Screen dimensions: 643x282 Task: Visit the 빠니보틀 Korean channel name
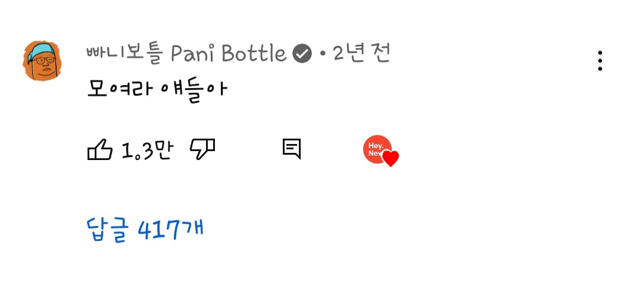126,54
